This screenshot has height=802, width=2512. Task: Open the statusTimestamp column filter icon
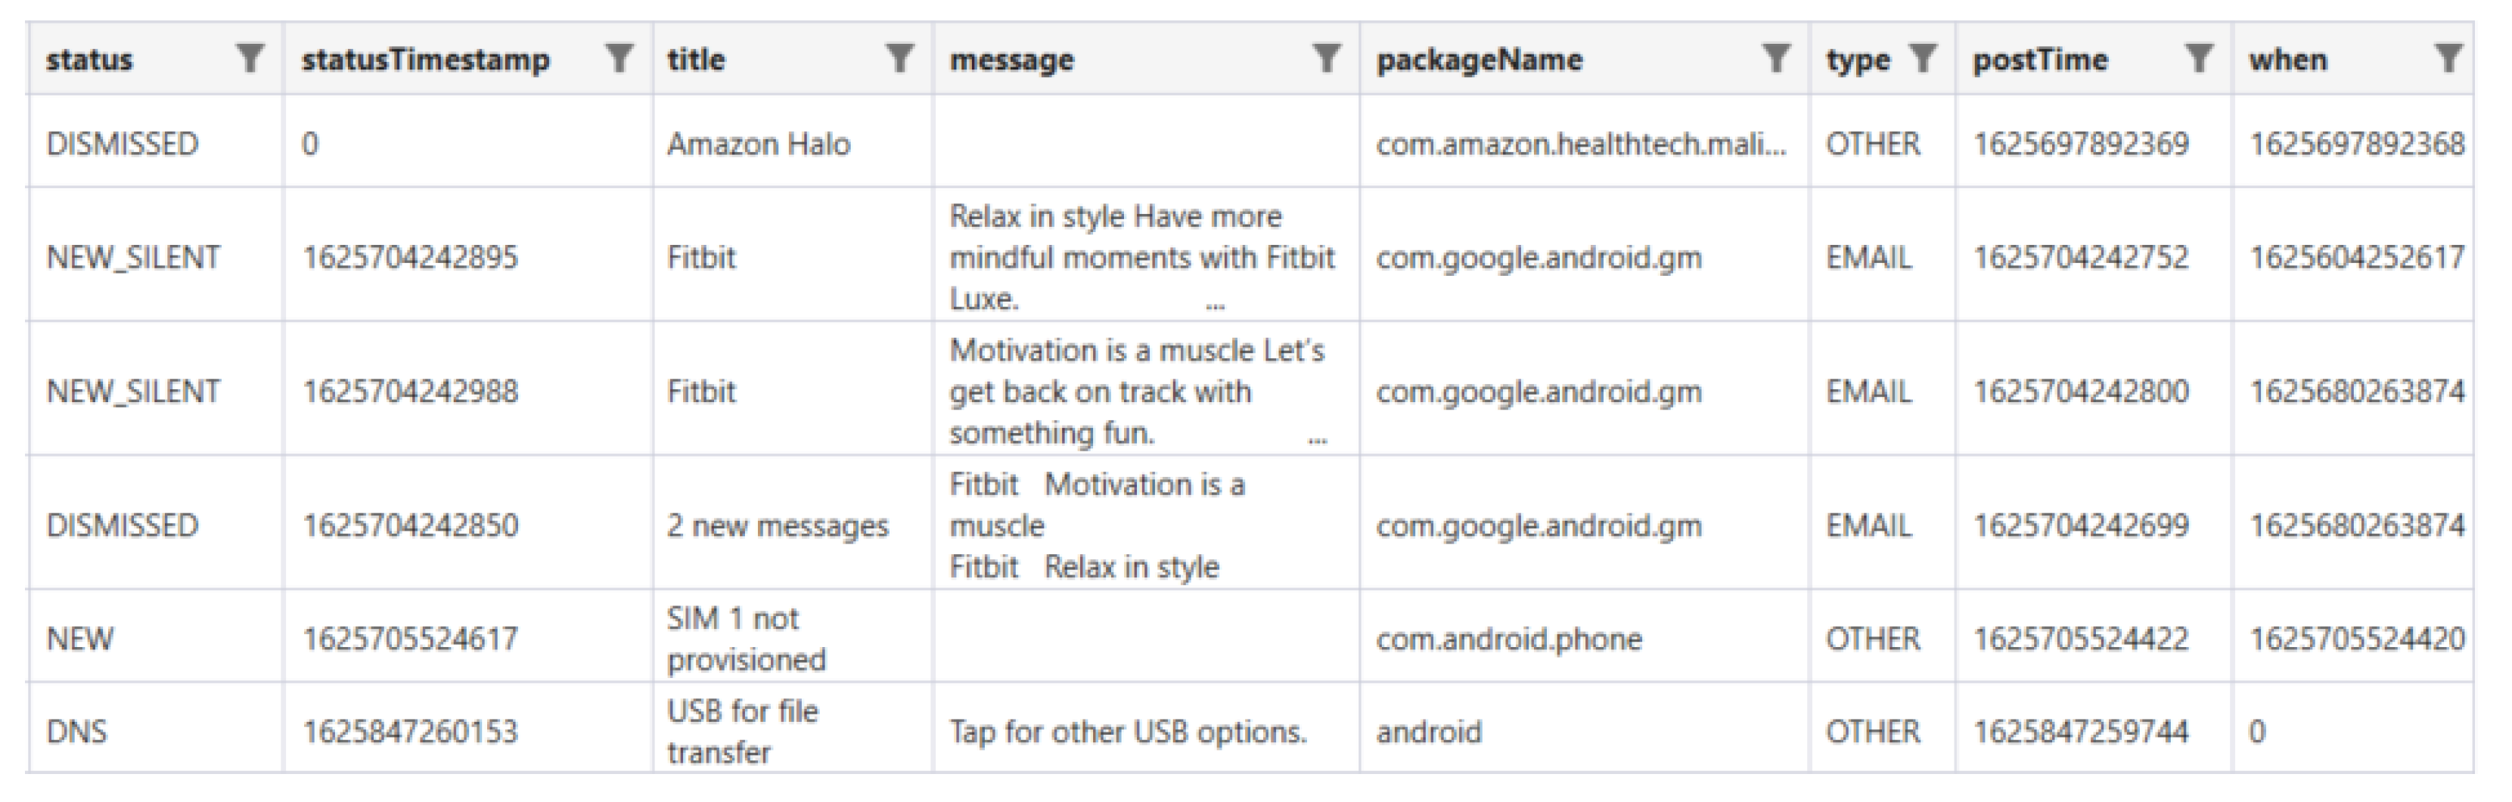pos(618,58)
